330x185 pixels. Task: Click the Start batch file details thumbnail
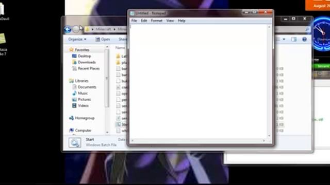coord(75,143)
